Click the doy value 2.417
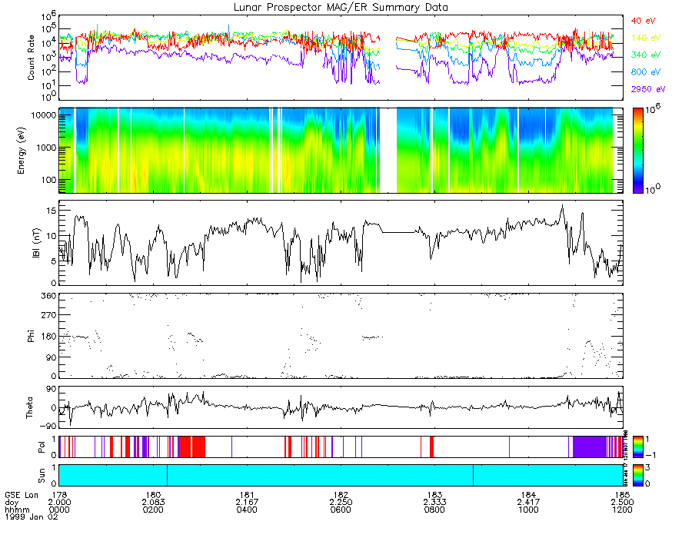Viewport: 692px width, 538px height. coord(528,503)
